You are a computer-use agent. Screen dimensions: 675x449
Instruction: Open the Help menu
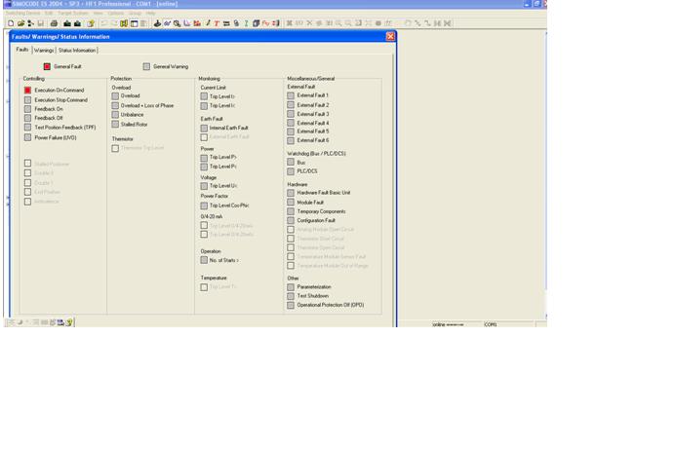pyautogui.click(x=150, y=14)
